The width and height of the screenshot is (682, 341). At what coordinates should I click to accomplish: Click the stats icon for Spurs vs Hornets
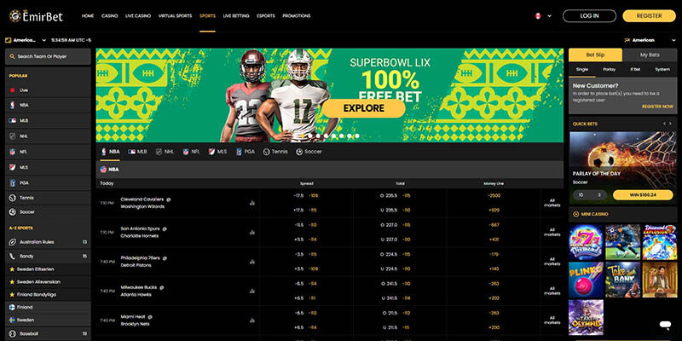click(x=252, y=233)
